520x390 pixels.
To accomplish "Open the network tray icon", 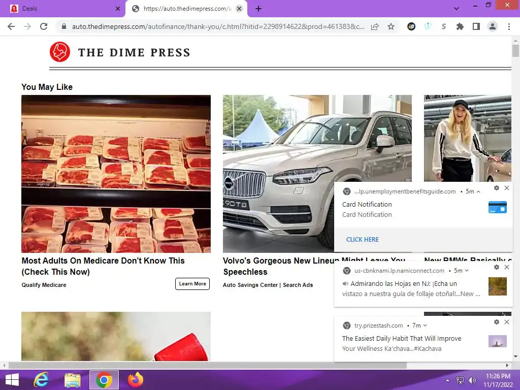I will 460,380.
